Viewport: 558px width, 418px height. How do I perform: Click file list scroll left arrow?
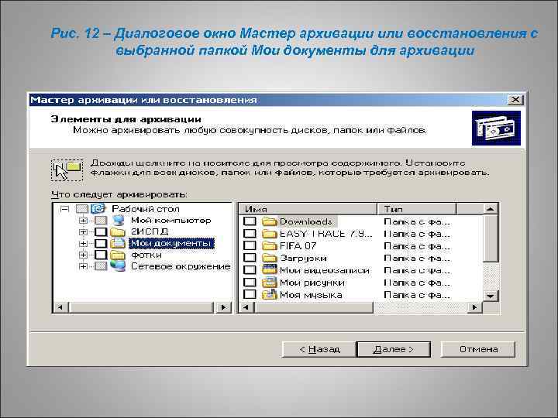pos(246,307)
